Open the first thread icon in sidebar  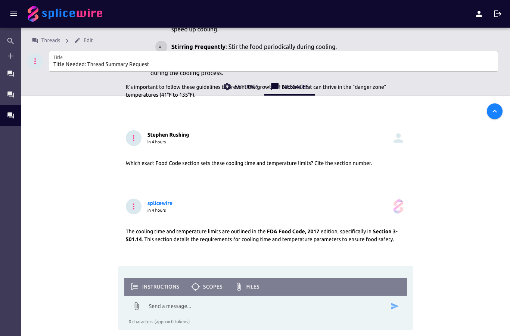tap(10, 74)
